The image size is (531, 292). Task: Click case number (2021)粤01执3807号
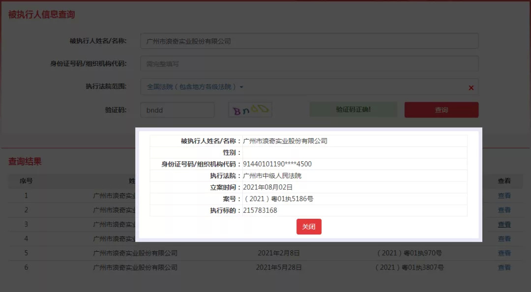(410, 267)
